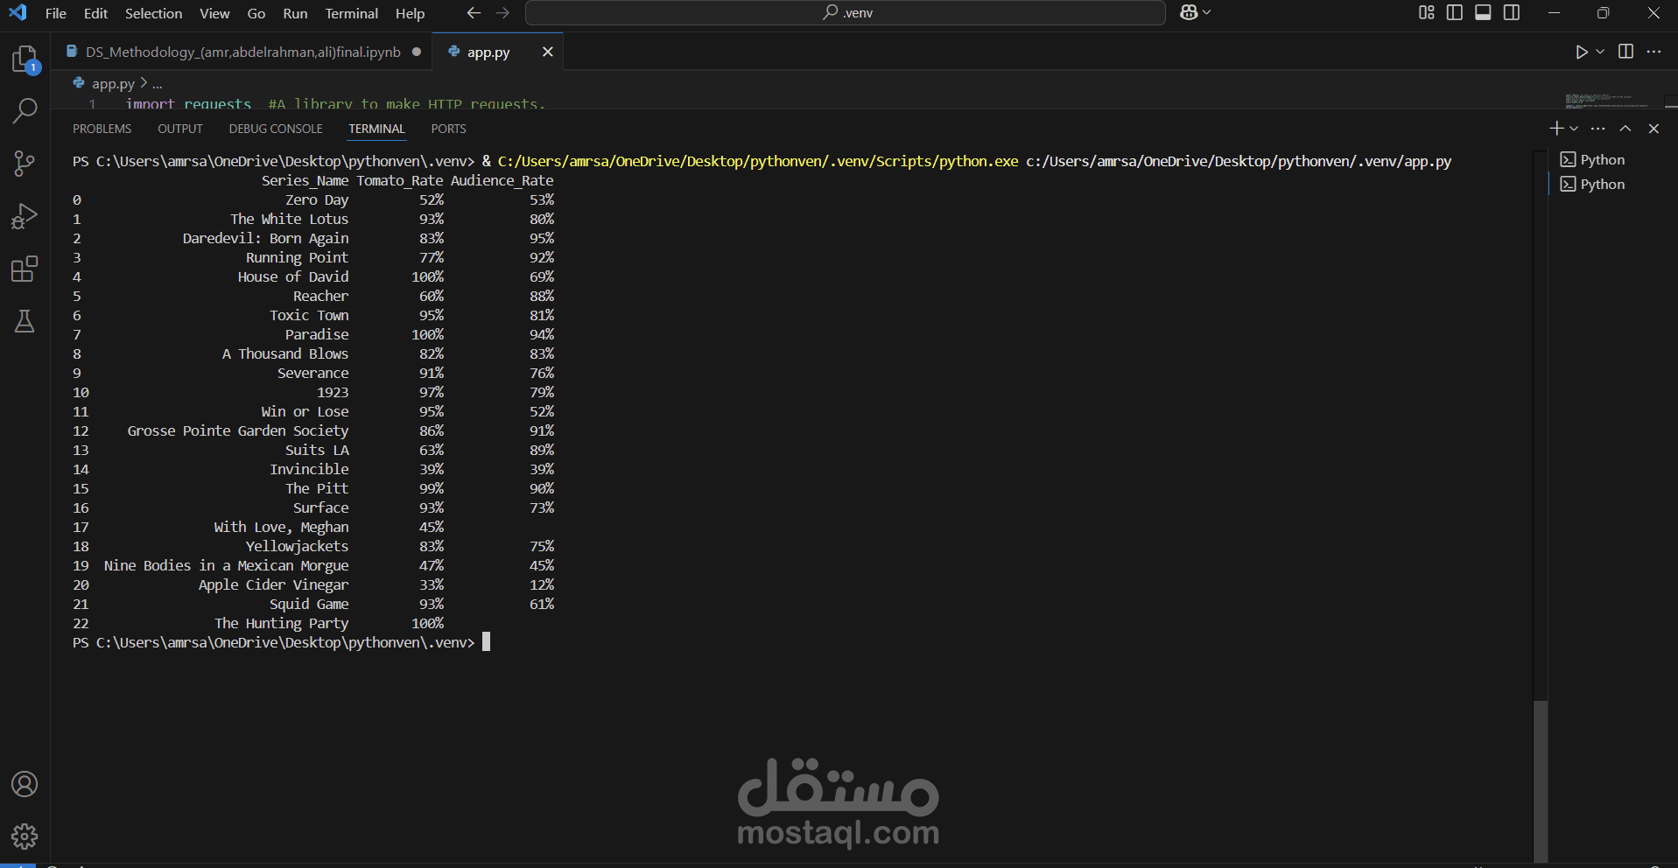Image resolution: width=1678 pixels, height=868 pixels.
Task: Open the Manage gear settings
Action: pos(25,836)
